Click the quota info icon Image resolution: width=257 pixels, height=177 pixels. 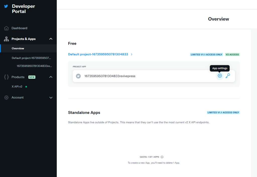coord(162,157)
